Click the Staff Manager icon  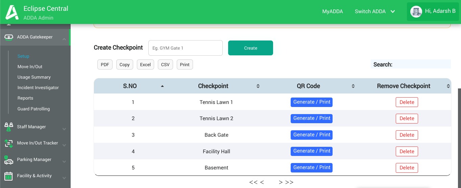(x=9, y=127)
